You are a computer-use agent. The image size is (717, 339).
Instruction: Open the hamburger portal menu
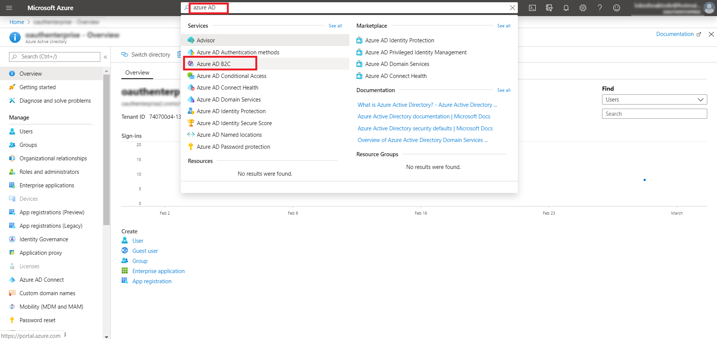pos(9,8)
